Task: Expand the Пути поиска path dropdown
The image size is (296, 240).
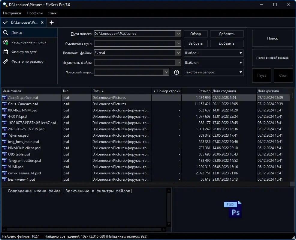Action: (178, 34)
